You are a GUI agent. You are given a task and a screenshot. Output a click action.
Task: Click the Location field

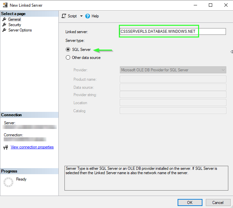(x=173, y=102)
